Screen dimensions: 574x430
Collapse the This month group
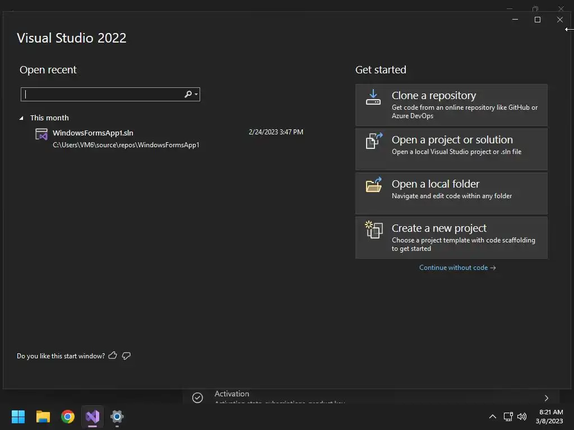(21, 118)
